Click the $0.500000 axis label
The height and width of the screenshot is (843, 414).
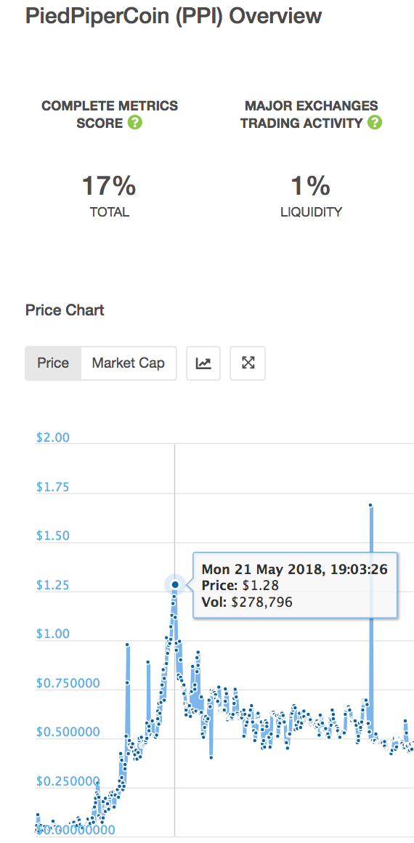click(68, 733)
